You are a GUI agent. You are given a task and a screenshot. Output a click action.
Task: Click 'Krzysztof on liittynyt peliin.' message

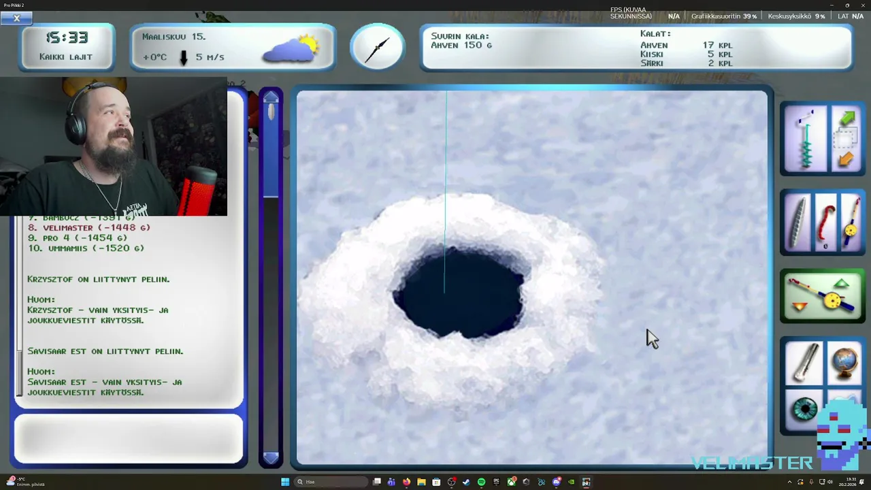point(98,279)
